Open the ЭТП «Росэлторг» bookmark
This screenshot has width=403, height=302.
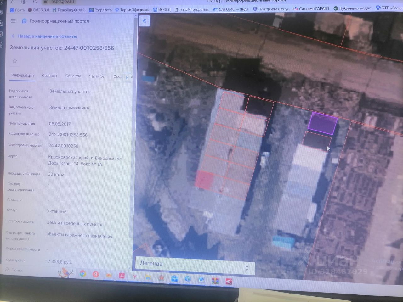(x=389, y=8)
